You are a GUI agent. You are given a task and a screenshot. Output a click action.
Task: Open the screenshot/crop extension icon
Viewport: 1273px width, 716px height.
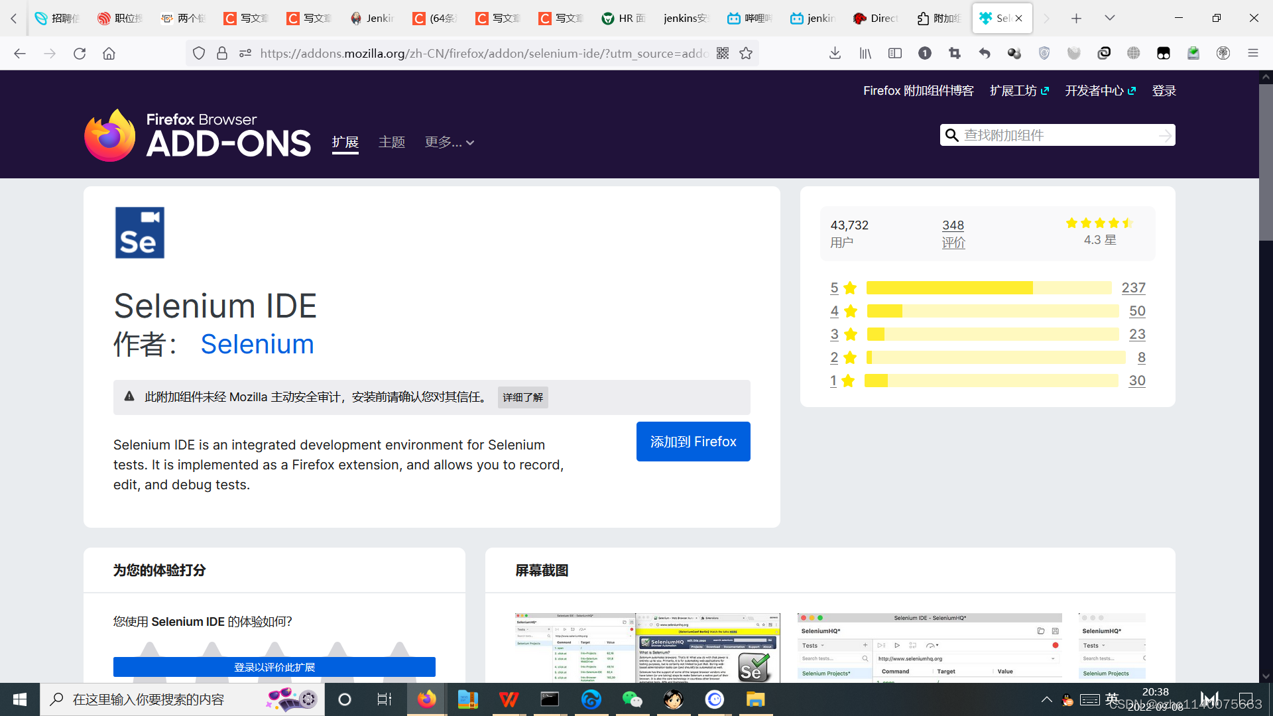(x=954, y=53)
